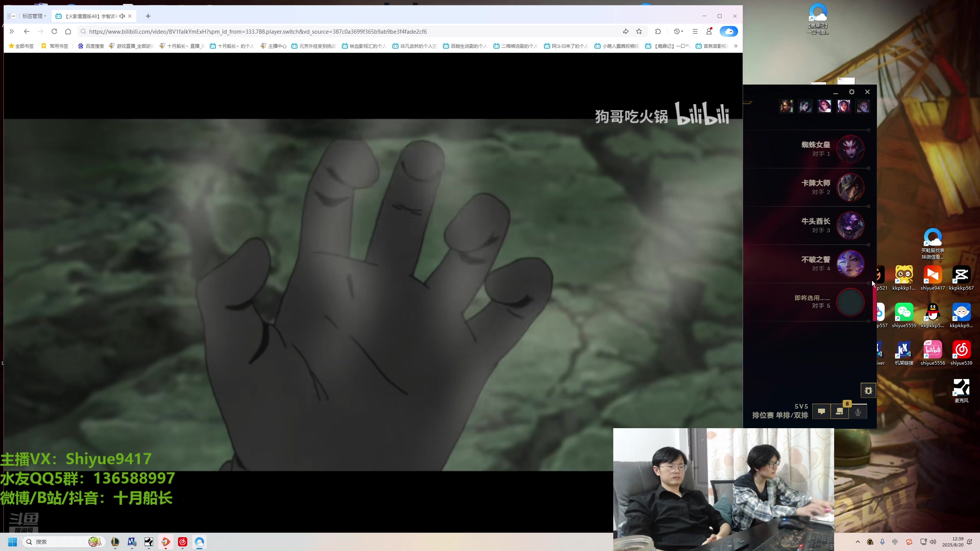Toggle the vertical tabs sidebar icon
Viewport: 980px width, 551px height.
click(x=11, y=16)
